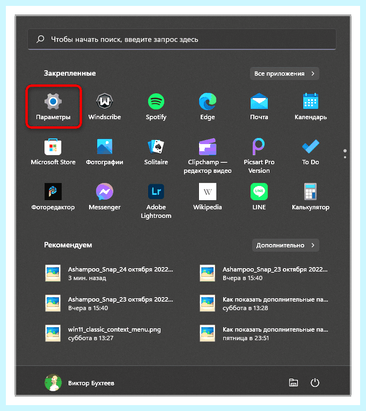The width and height of the screenshot is (366, 411).
Task: Open Ashampoo_Snap_23 октября file in left column
Action: 109,304
